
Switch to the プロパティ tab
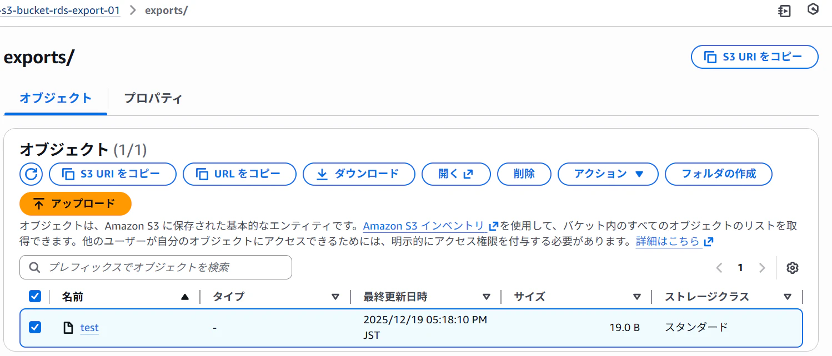(152, 98)
